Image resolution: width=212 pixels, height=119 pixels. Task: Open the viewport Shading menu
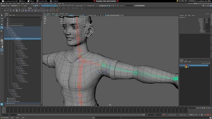tap(48, 14)
